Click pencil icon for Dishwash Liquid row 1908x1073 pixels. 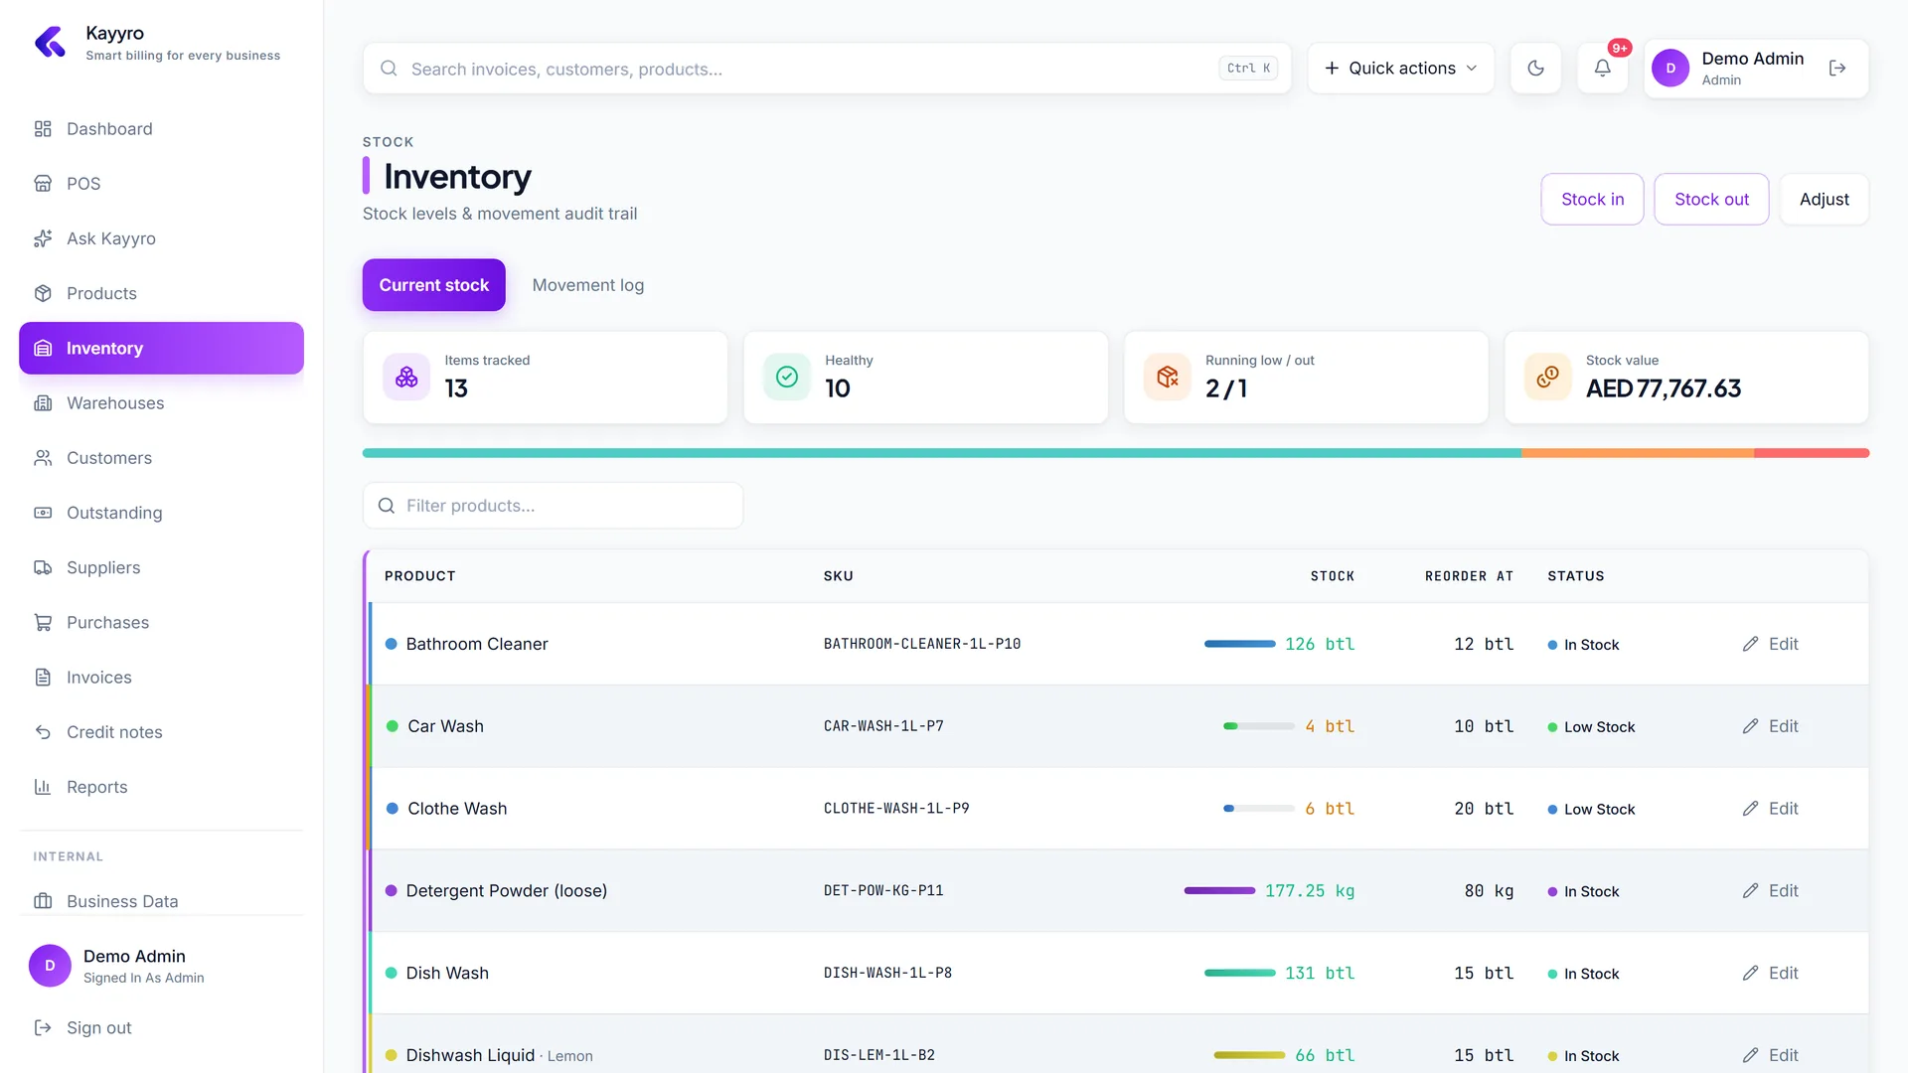click(x=1750, y=1055)
